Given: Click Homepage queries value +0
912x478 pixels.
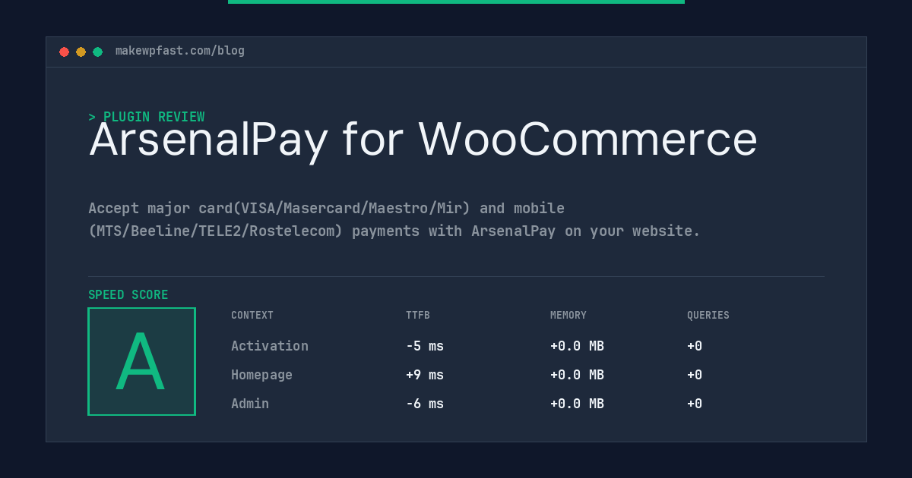Looking at the screenshot, I should 695,375.
